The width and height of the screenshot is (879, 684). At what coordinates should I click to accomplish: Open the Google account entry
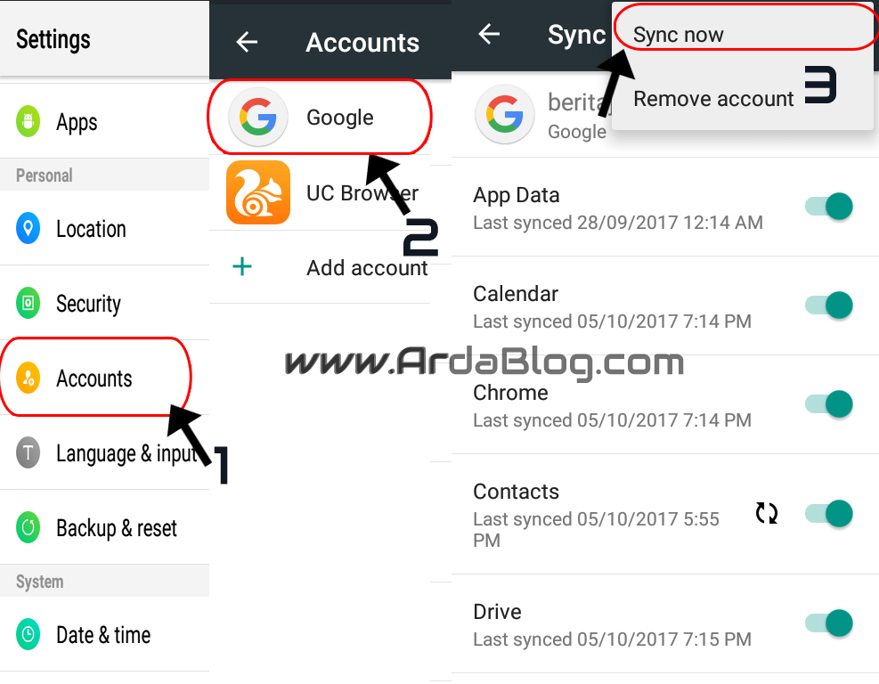pos(320,117)
